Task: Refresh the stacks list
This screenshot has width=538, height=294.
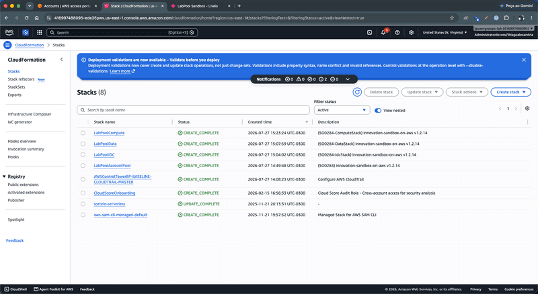Action: (x=357, y=92)
